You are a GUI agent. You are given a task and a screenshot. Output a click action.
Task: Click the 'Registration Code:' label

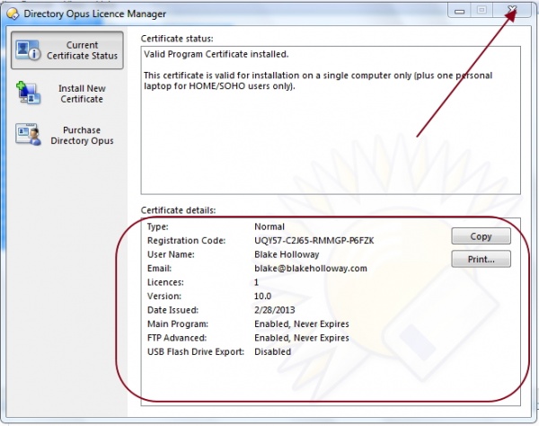click(186, 241)
